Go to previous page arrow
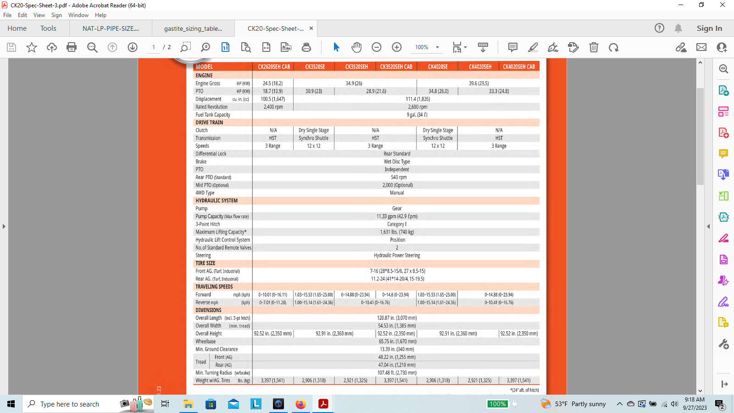734x413 pixels. [x=112, y=47]
